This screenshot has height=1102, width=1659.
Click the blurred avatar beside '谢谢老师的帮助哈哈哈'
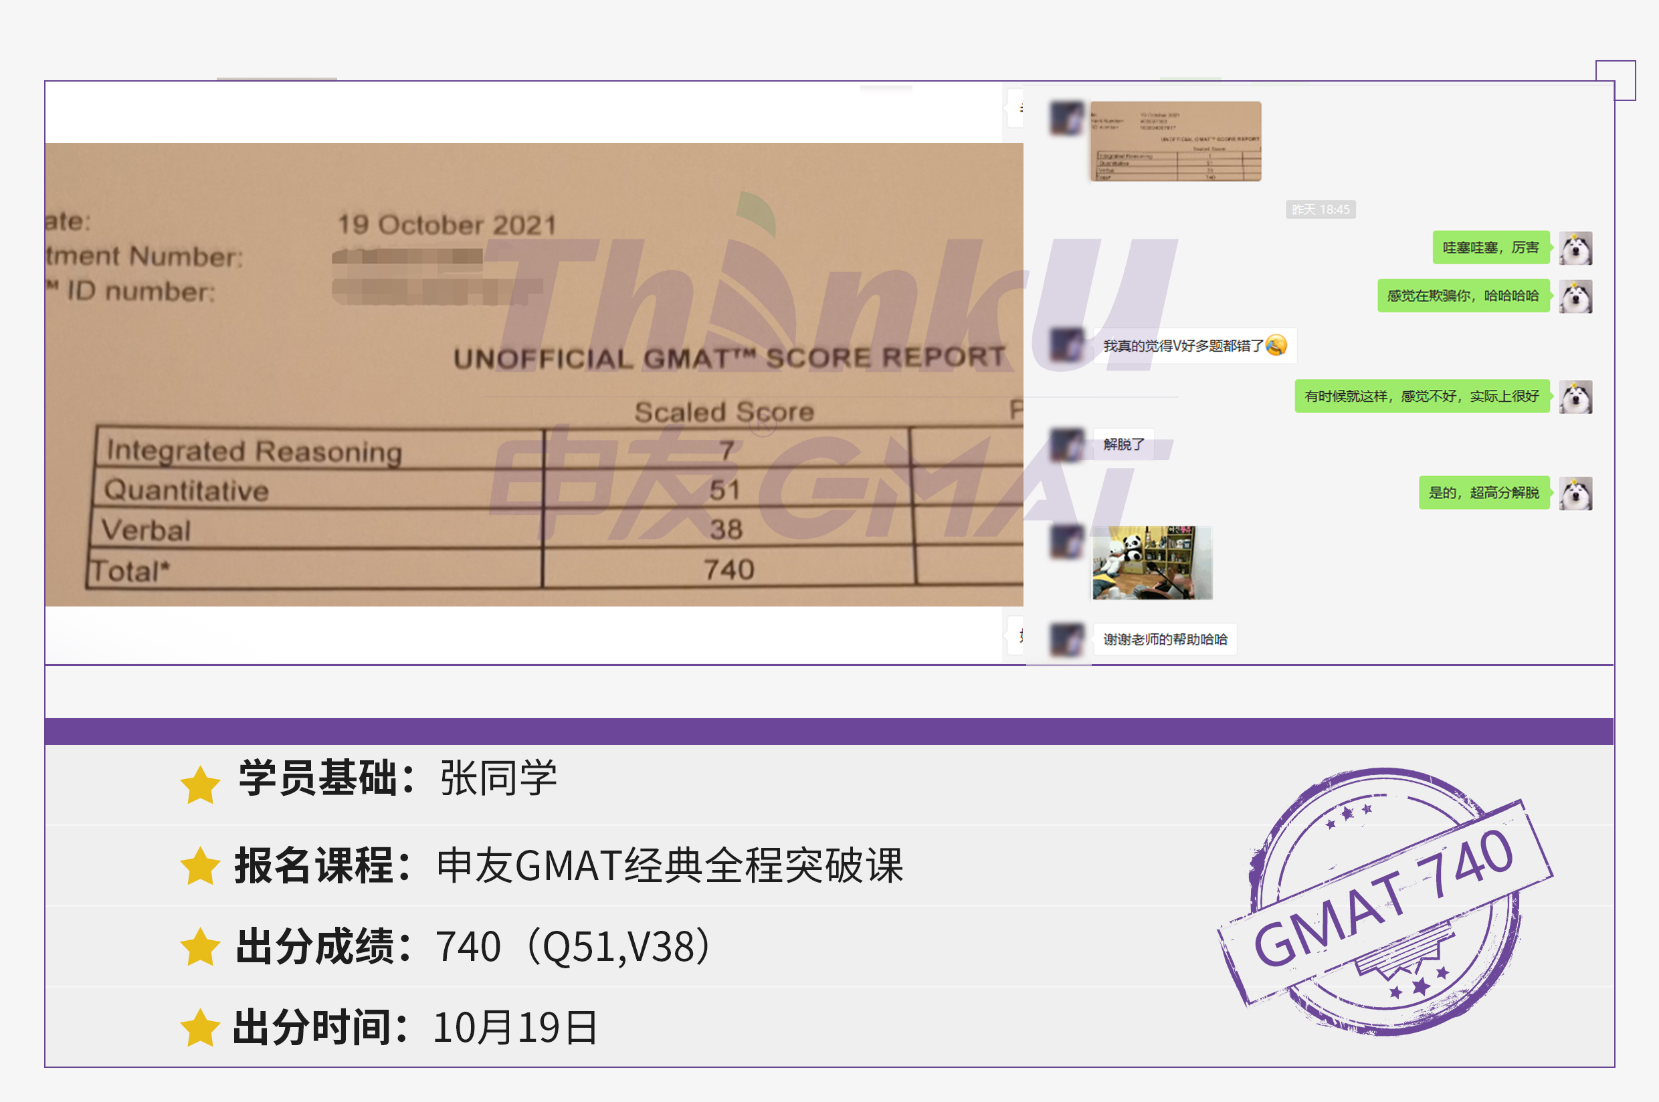click(1067, 640)
